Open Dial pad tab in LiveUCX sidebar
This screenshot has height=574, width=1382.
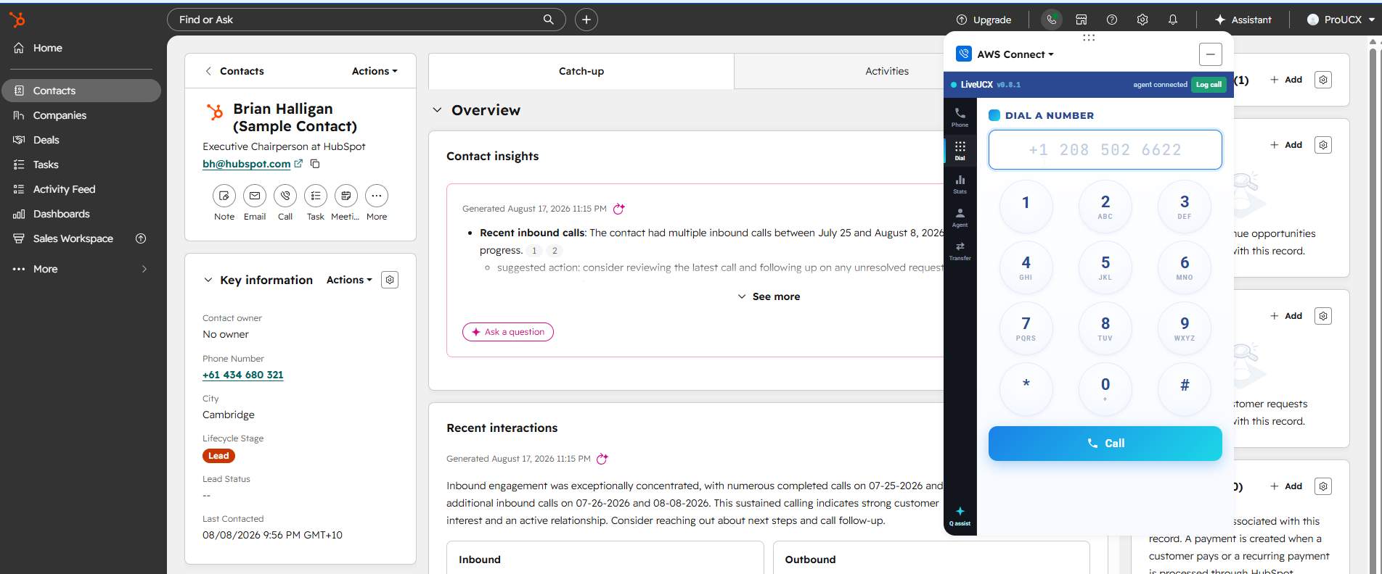click(x=960, y=150)
